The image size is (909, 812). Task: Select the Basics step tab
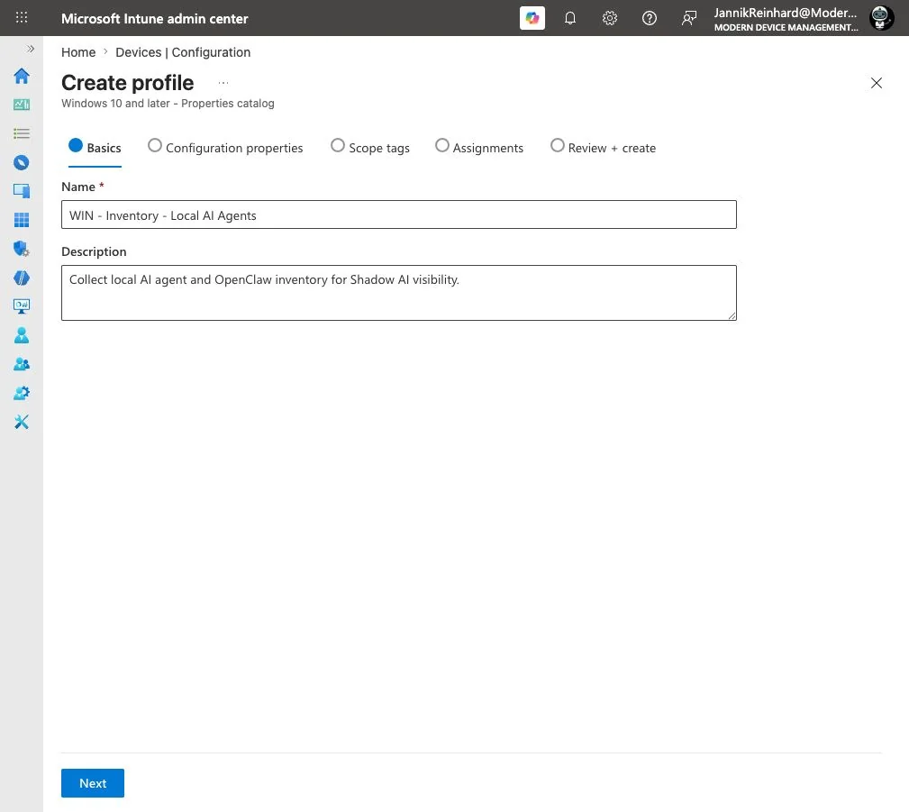pos(95,147)
